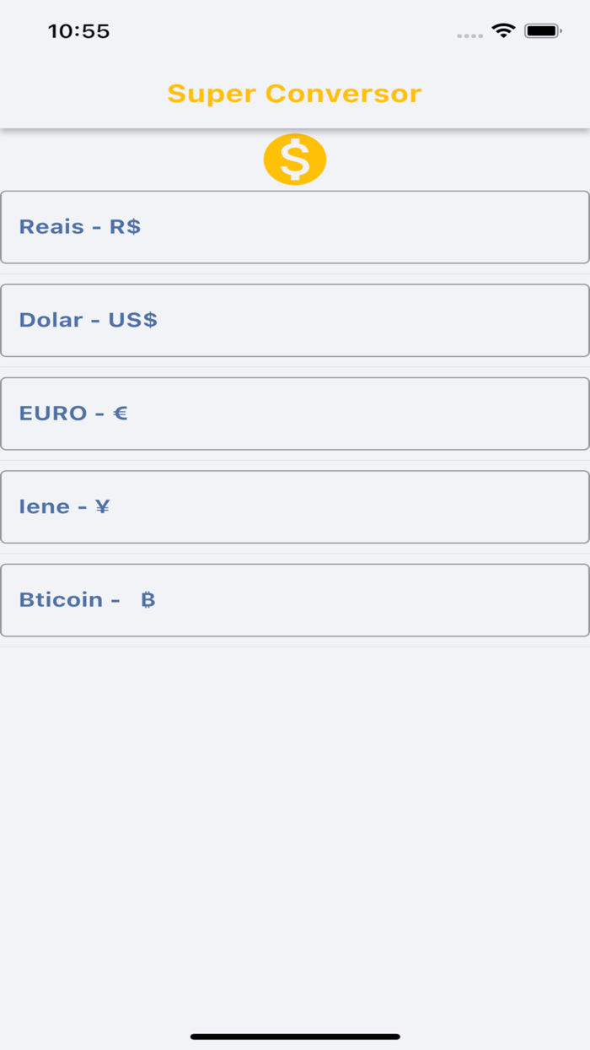Tap the Super Conversor title
This screenshot has height=1050, width=590.
[294, 93]
